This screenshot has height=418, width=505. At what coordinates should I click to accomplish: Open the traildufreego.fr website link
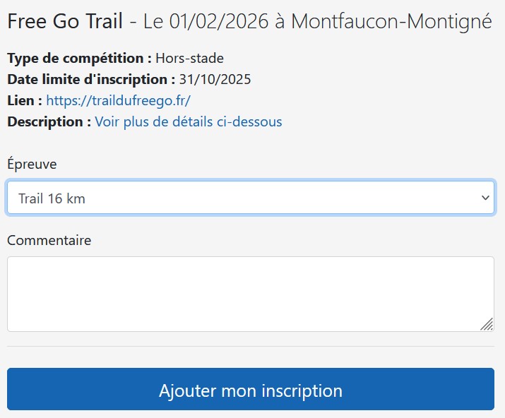(118, 100)
